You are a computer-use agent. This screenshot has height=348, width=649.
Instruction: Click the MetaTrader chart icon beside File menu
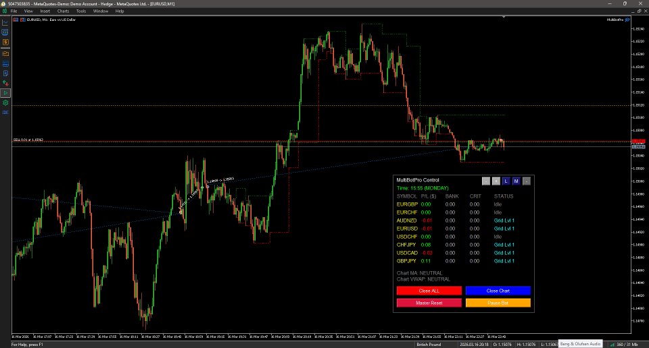click(x=5, y=11)
